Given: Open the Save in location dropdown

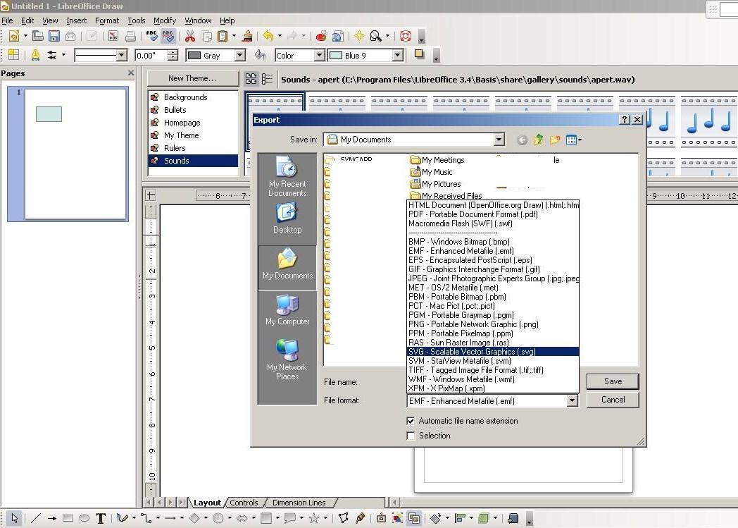Looking at the screenshot, I should click(499, 139).
